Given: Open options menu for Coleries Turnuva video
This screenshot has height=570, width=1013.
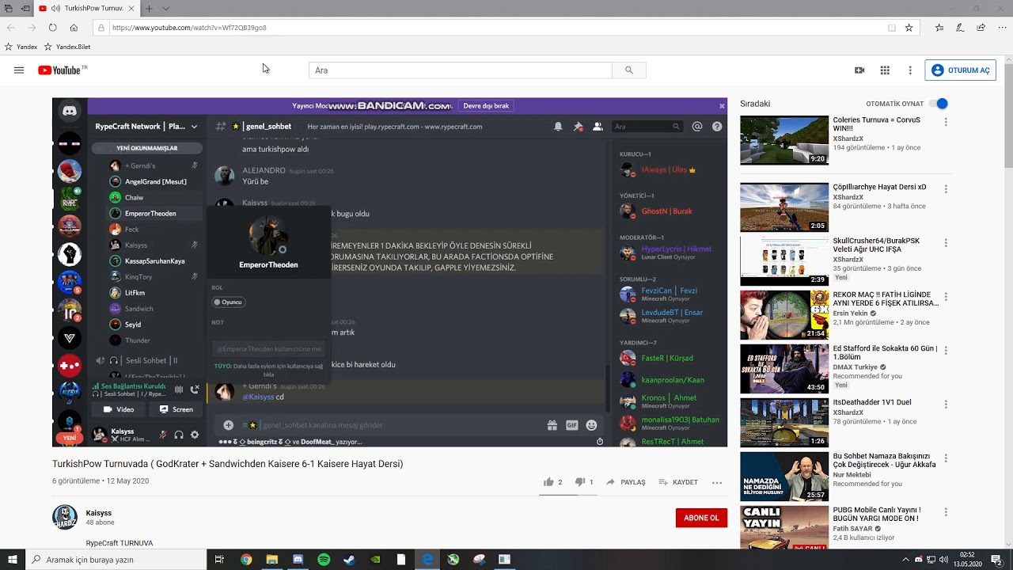Looking at the screenshot, I should [x=946, y=122].
